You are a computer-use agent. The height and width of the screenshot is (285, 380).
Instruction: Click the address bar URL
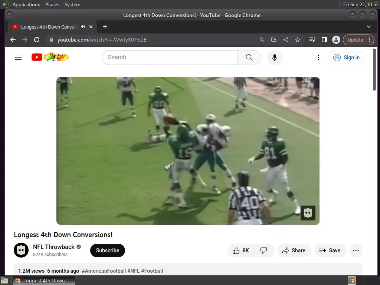(x=102, y=40)
